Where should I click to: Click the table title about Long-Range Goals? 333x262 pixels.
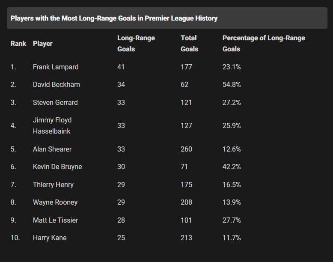click(x=114, y=18)
